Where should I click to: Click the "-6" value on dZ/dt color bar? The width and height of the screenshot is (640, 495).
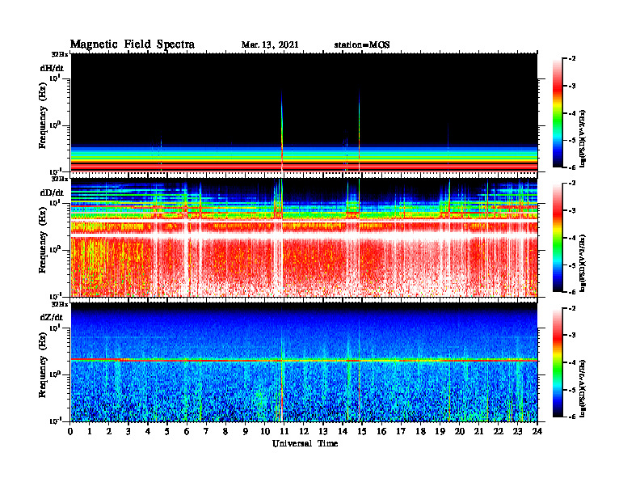tap(572, 417)
